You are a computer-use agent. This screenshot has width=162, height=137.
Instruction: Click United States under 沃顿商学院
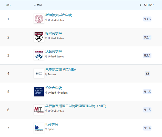click(x=56, y=57)
